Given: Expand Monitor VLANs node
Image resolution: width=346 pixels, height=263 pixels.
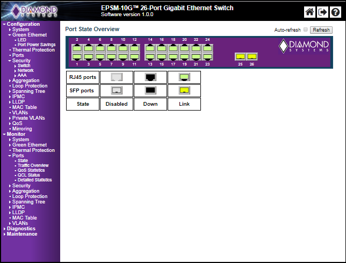Looking at the screenshot, I should (x=10, y=223).
